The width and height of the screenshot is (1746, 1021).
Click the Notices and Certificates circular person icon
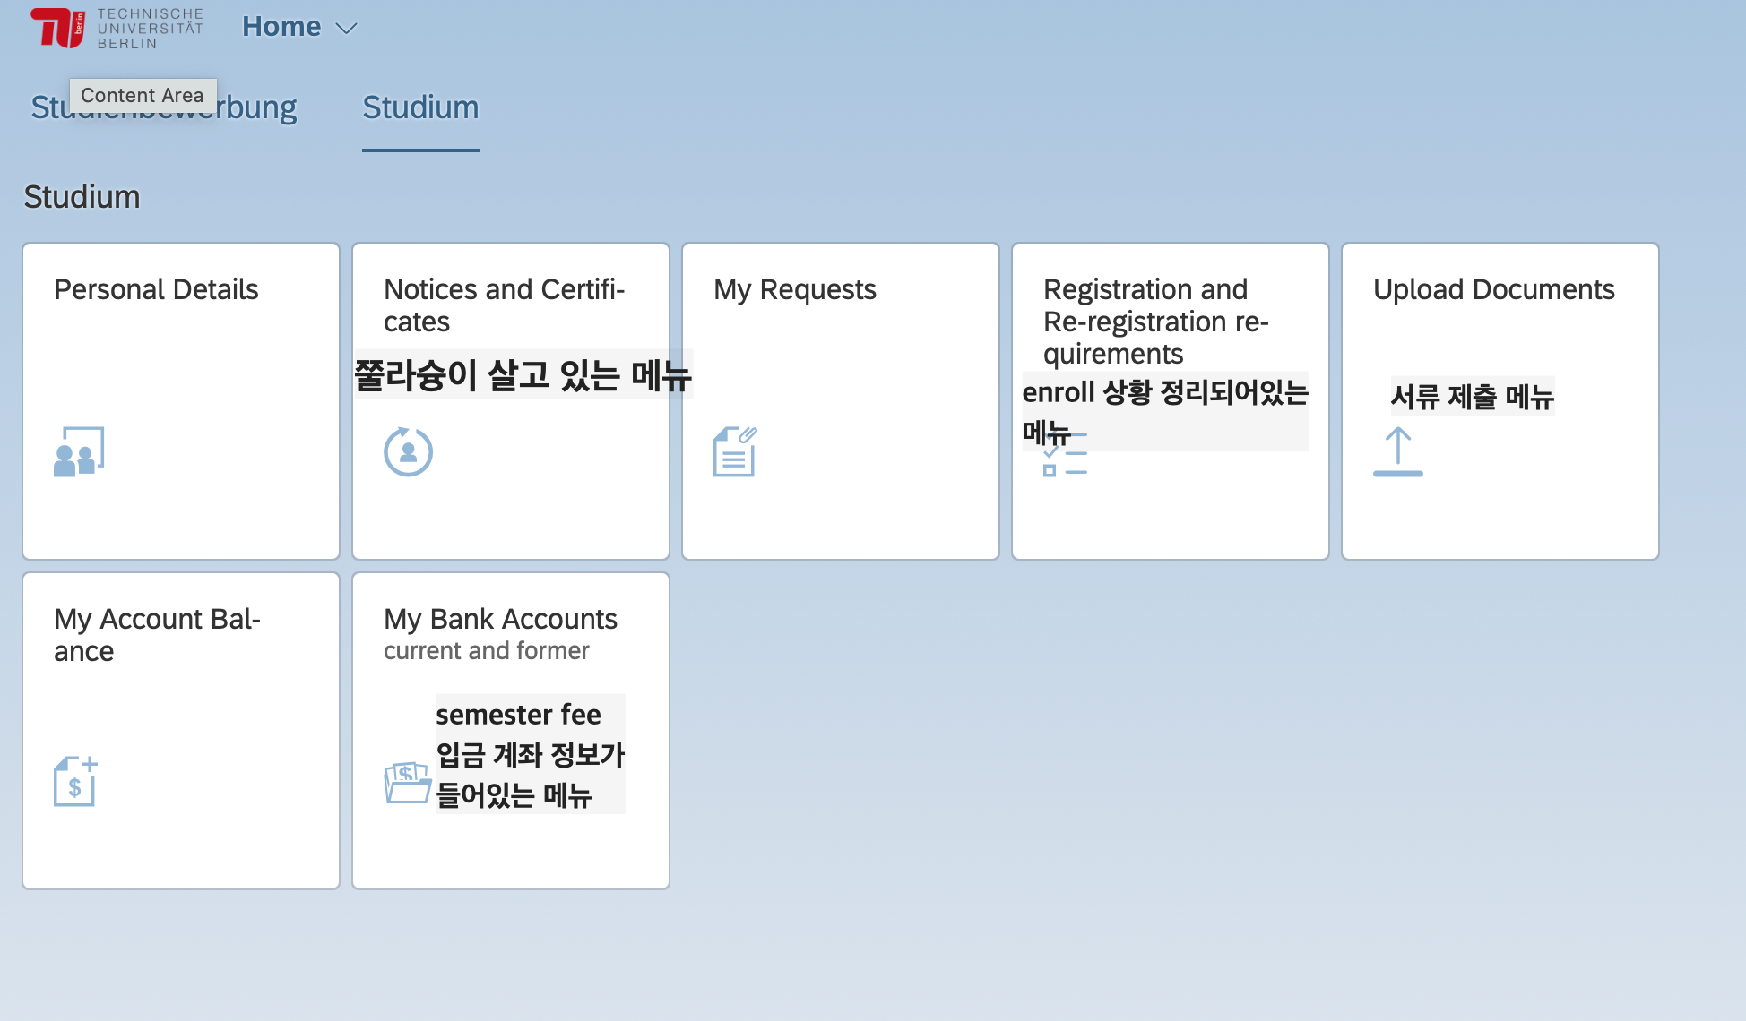[408, 451]
